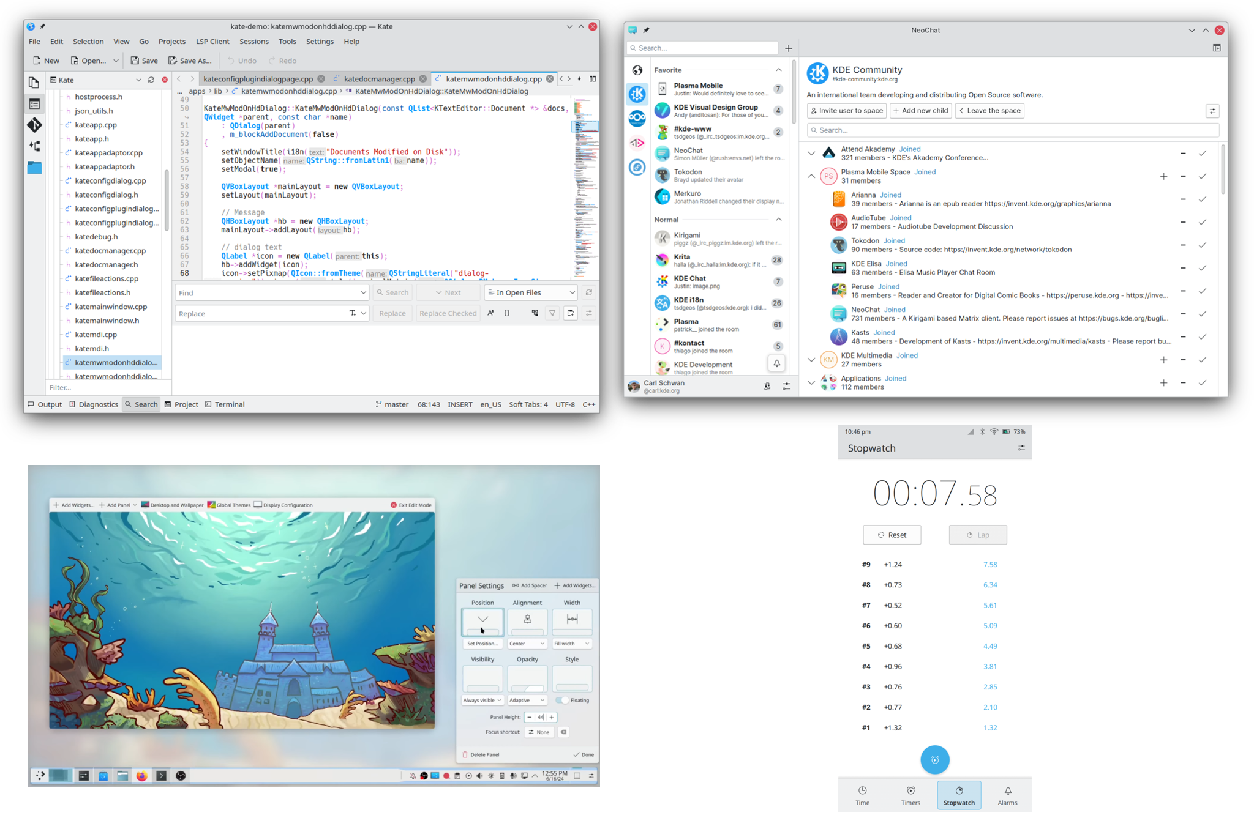Viewport: 1254px width, 840px height.
Task: Open the LSP Client menu in Kate
Action: pyautogui.click(x=212, y=42)
